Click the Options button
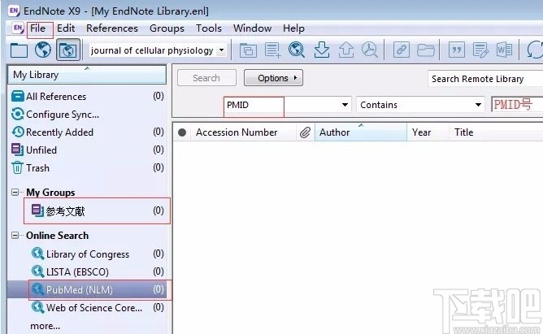 (x=273, y=78)
